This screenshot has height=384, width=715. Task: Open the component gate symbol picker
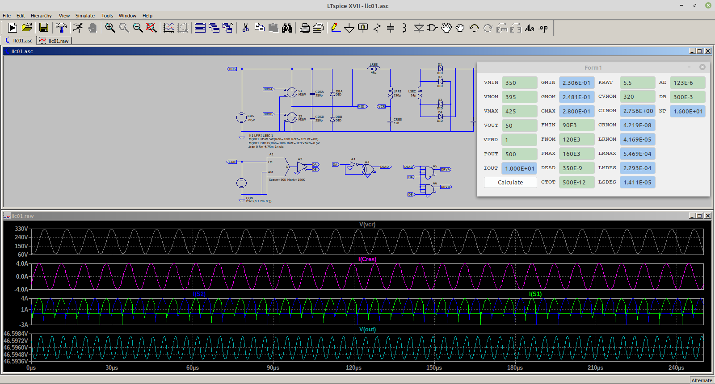coord(432,28)
